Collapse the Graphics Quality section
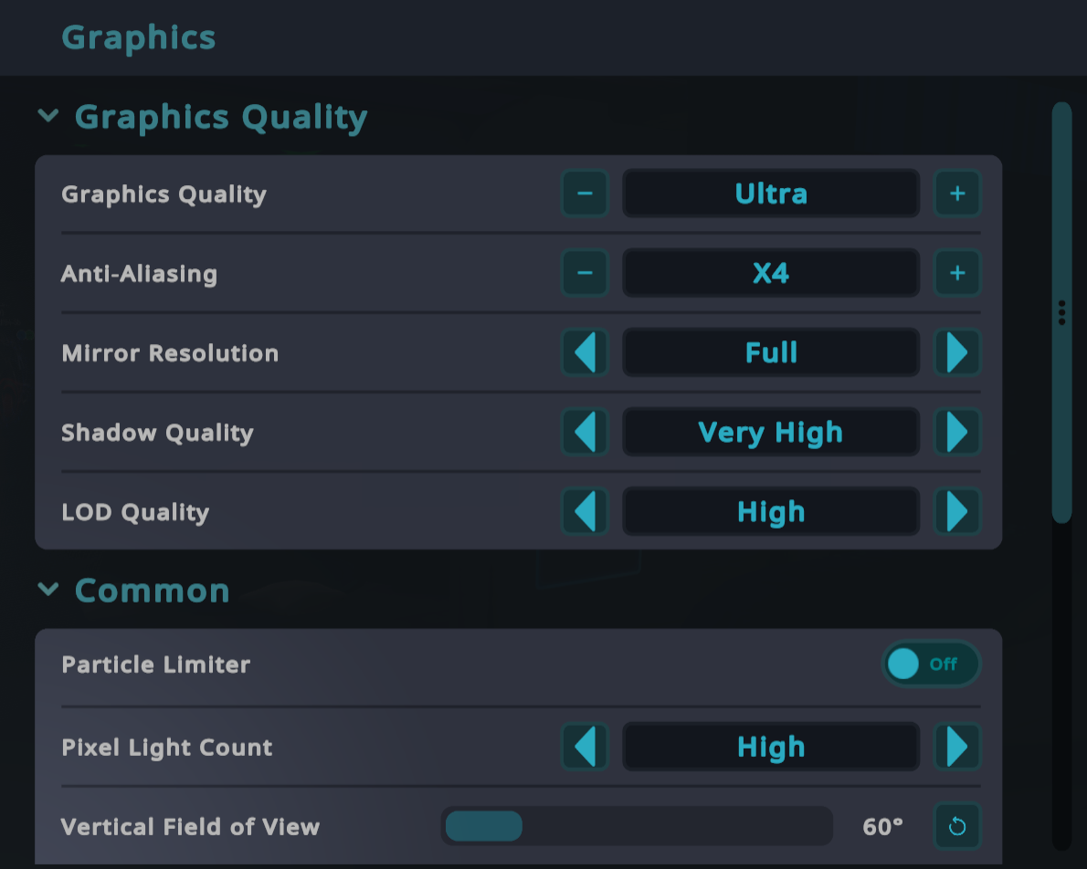Screen dimensions: 1087x869 coord(48,116)
